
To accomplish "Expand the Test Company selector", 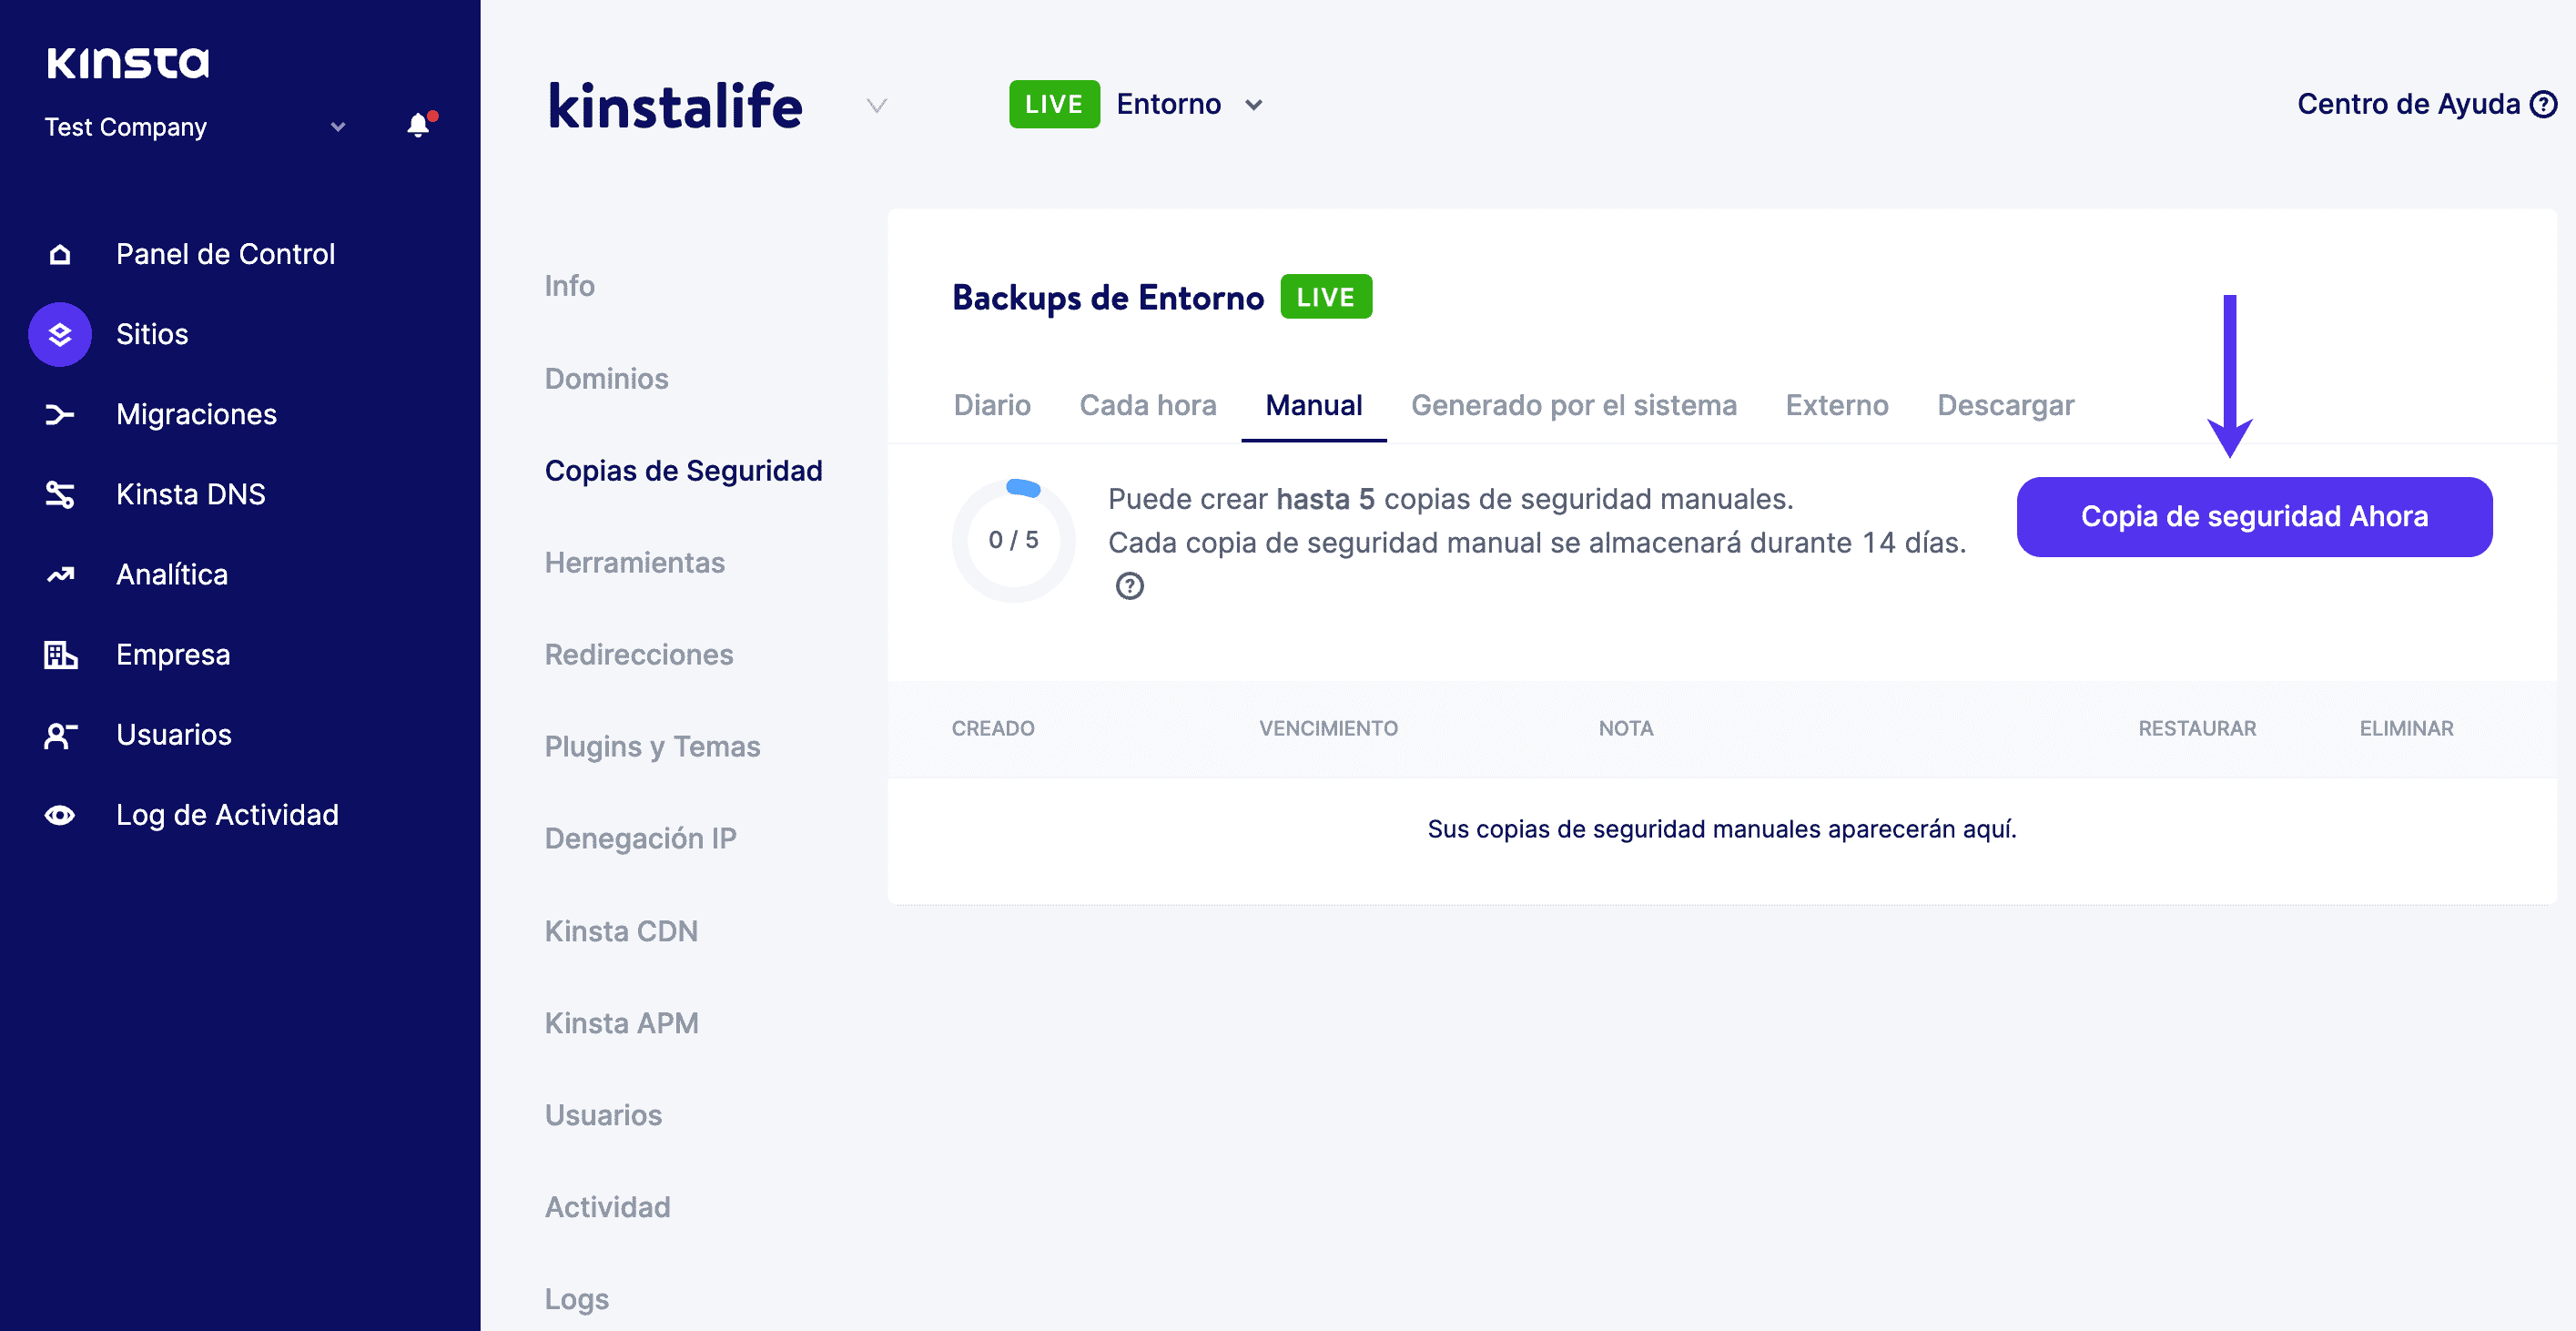I will (337, 127).
